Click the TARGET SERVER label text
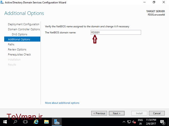Image resolution: width=169 pixels, height=126 pixels. tap(155, 11)
